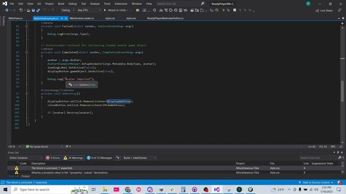Click the Attach to Unity button
Image resolution: width=346 pixels, height=194 pixels.
116,10
